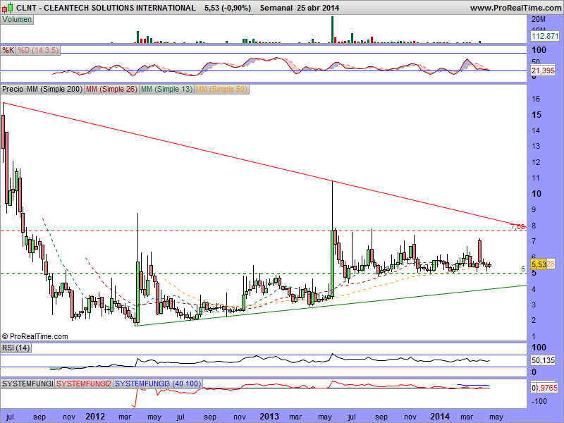The width and height of the screenshot is (564, 423).
Task: Select the Volumen panel label
Action: point(17,20)
